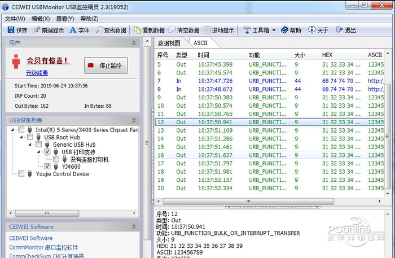Check the USB Root Hub checkbox
The width and height of the screenshot is (395, 258).
pos(30,137)
